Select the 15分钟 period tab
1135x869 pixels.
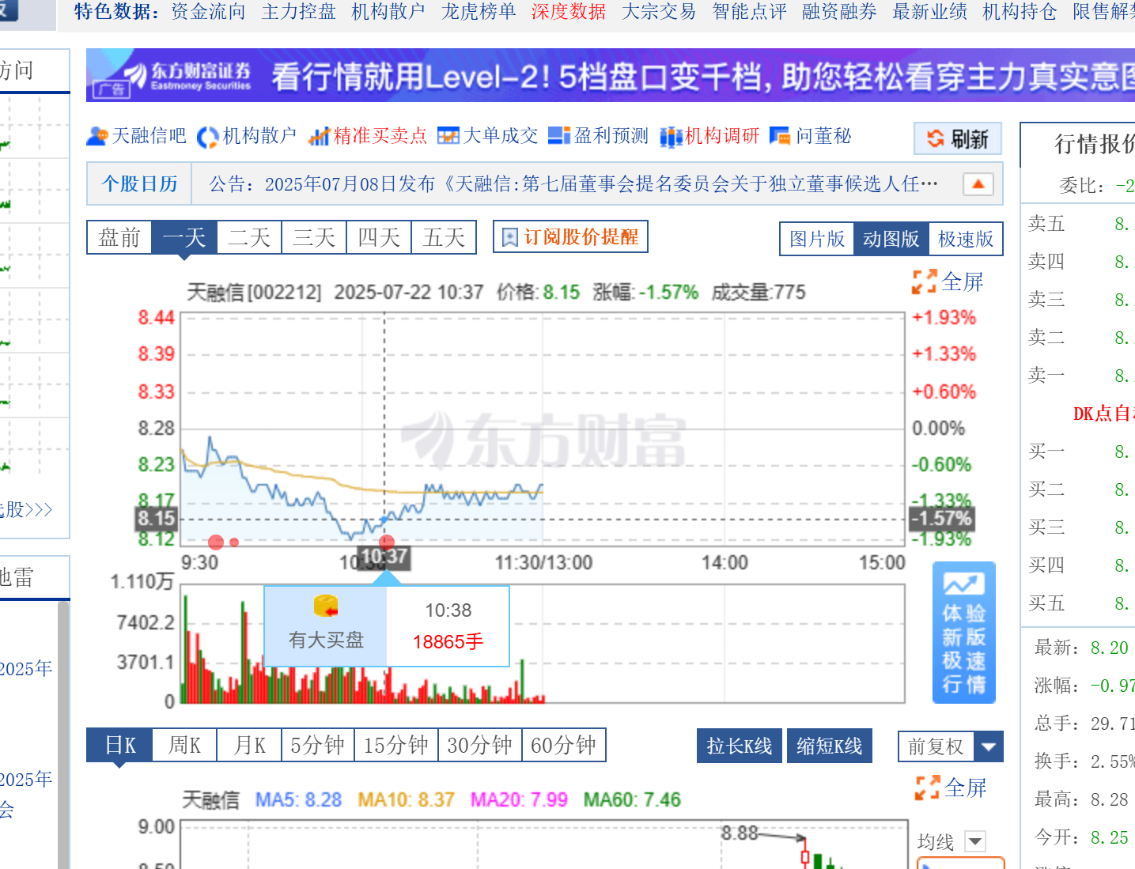tap(396, 745)
